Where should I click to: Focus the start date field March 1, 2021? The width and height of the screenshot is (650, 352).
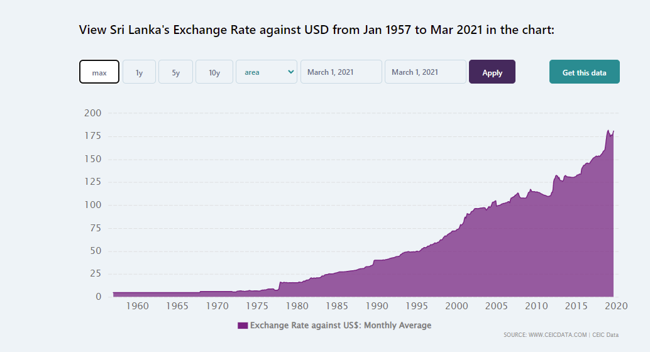pyautogui.click(x=341, y=72)
